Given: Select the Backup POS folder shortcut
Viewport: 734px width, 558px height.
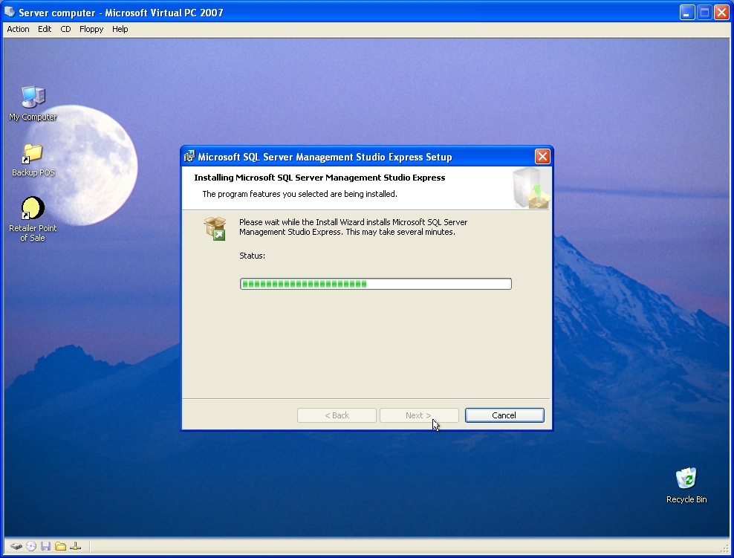Looking at the screenshot, I should (33, 155).
